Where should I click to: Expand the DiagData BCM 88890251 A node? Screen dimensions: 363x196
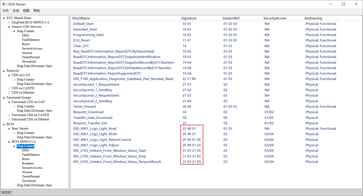(x=9, y=22)
